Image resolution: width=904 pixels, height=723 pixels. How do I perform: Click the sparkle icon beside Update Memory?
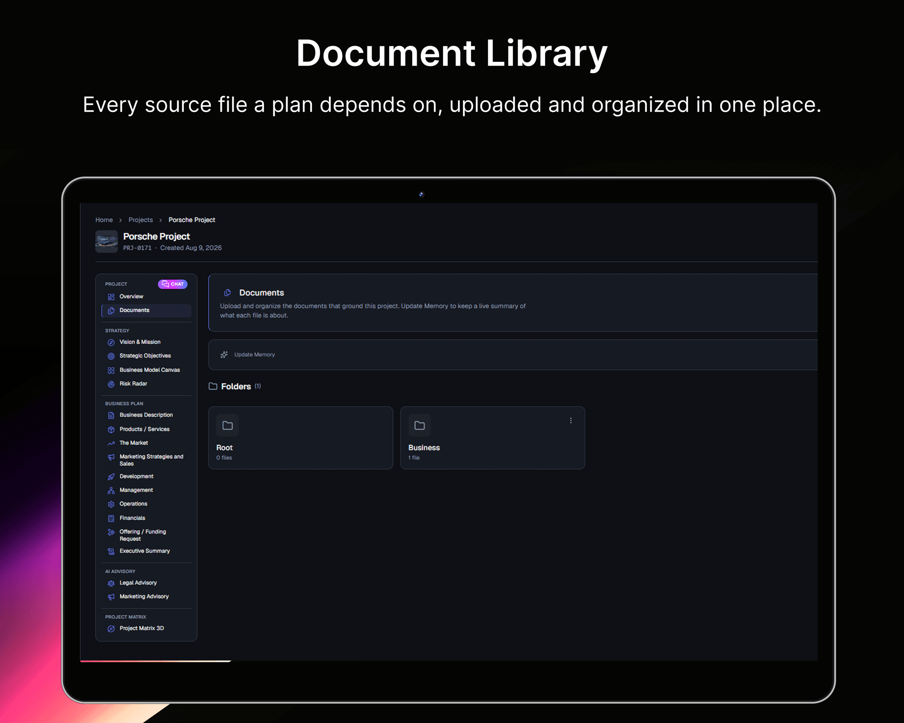click(x=224, y=355)
